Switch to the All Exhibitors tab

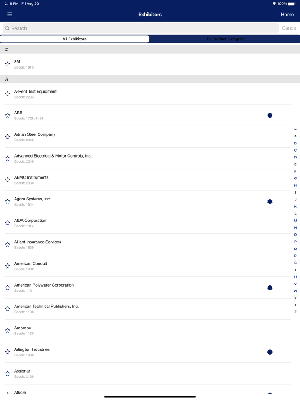[75, 39]
